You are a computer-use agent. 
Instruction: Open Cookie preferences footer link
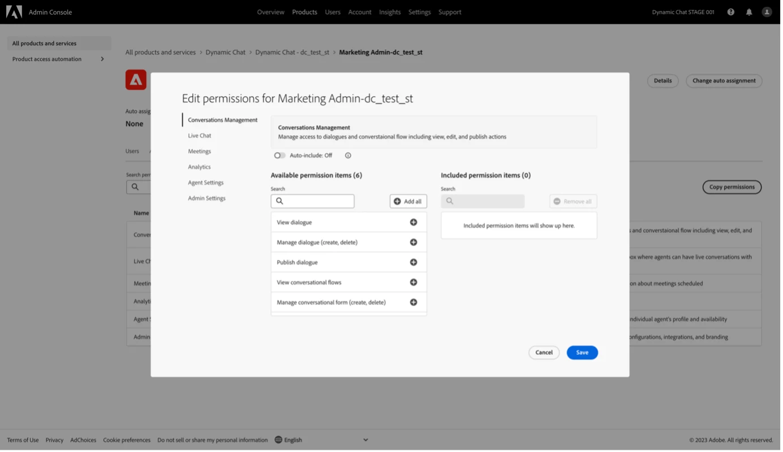point(127,441)
